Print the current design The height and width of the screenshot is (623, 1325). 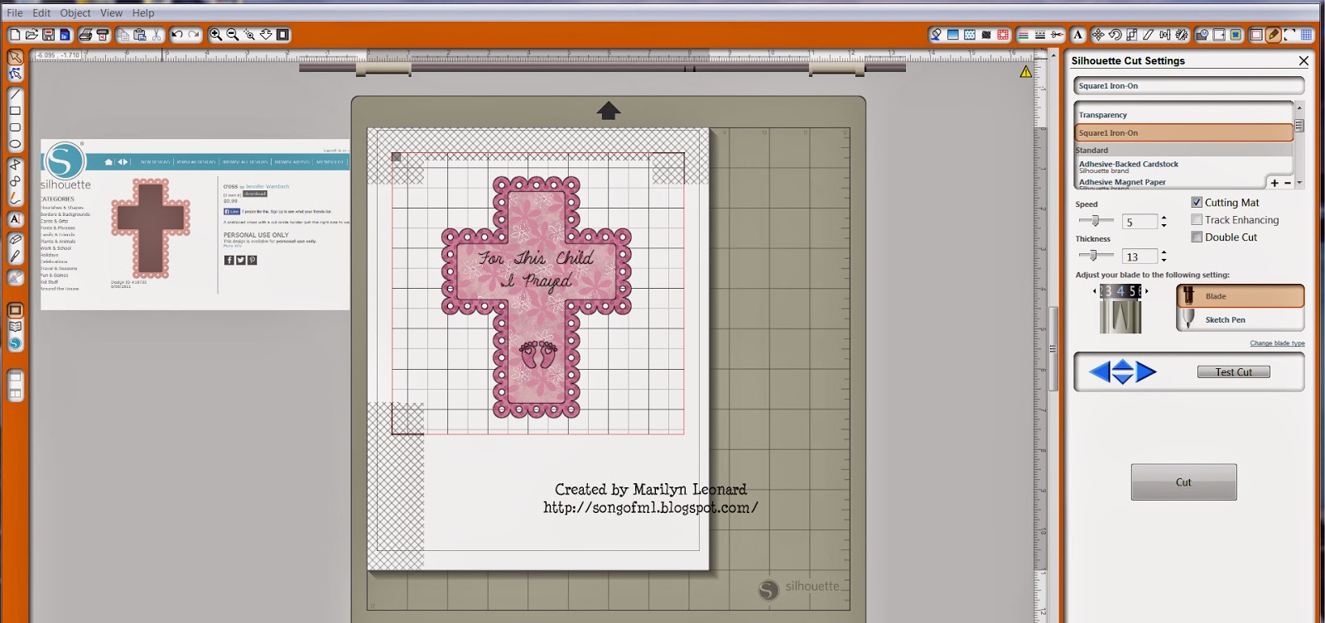click(85, 35)
